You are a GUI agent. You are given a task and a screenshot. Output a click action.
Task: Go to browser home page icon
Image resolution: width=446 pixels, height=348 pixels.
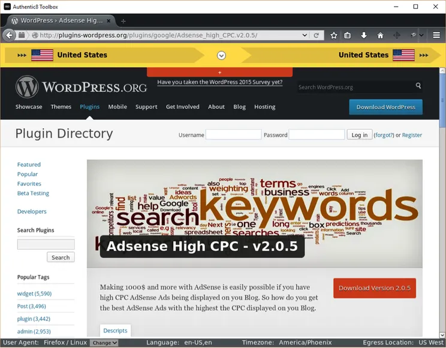pos(380,35)
